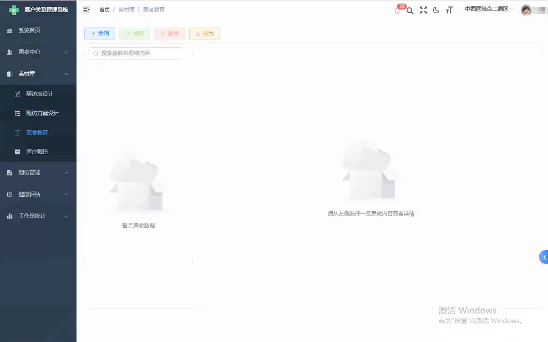Enter fullscreen with the expand icon
Viewport: 548px width, 342px height.
(423, 10)
